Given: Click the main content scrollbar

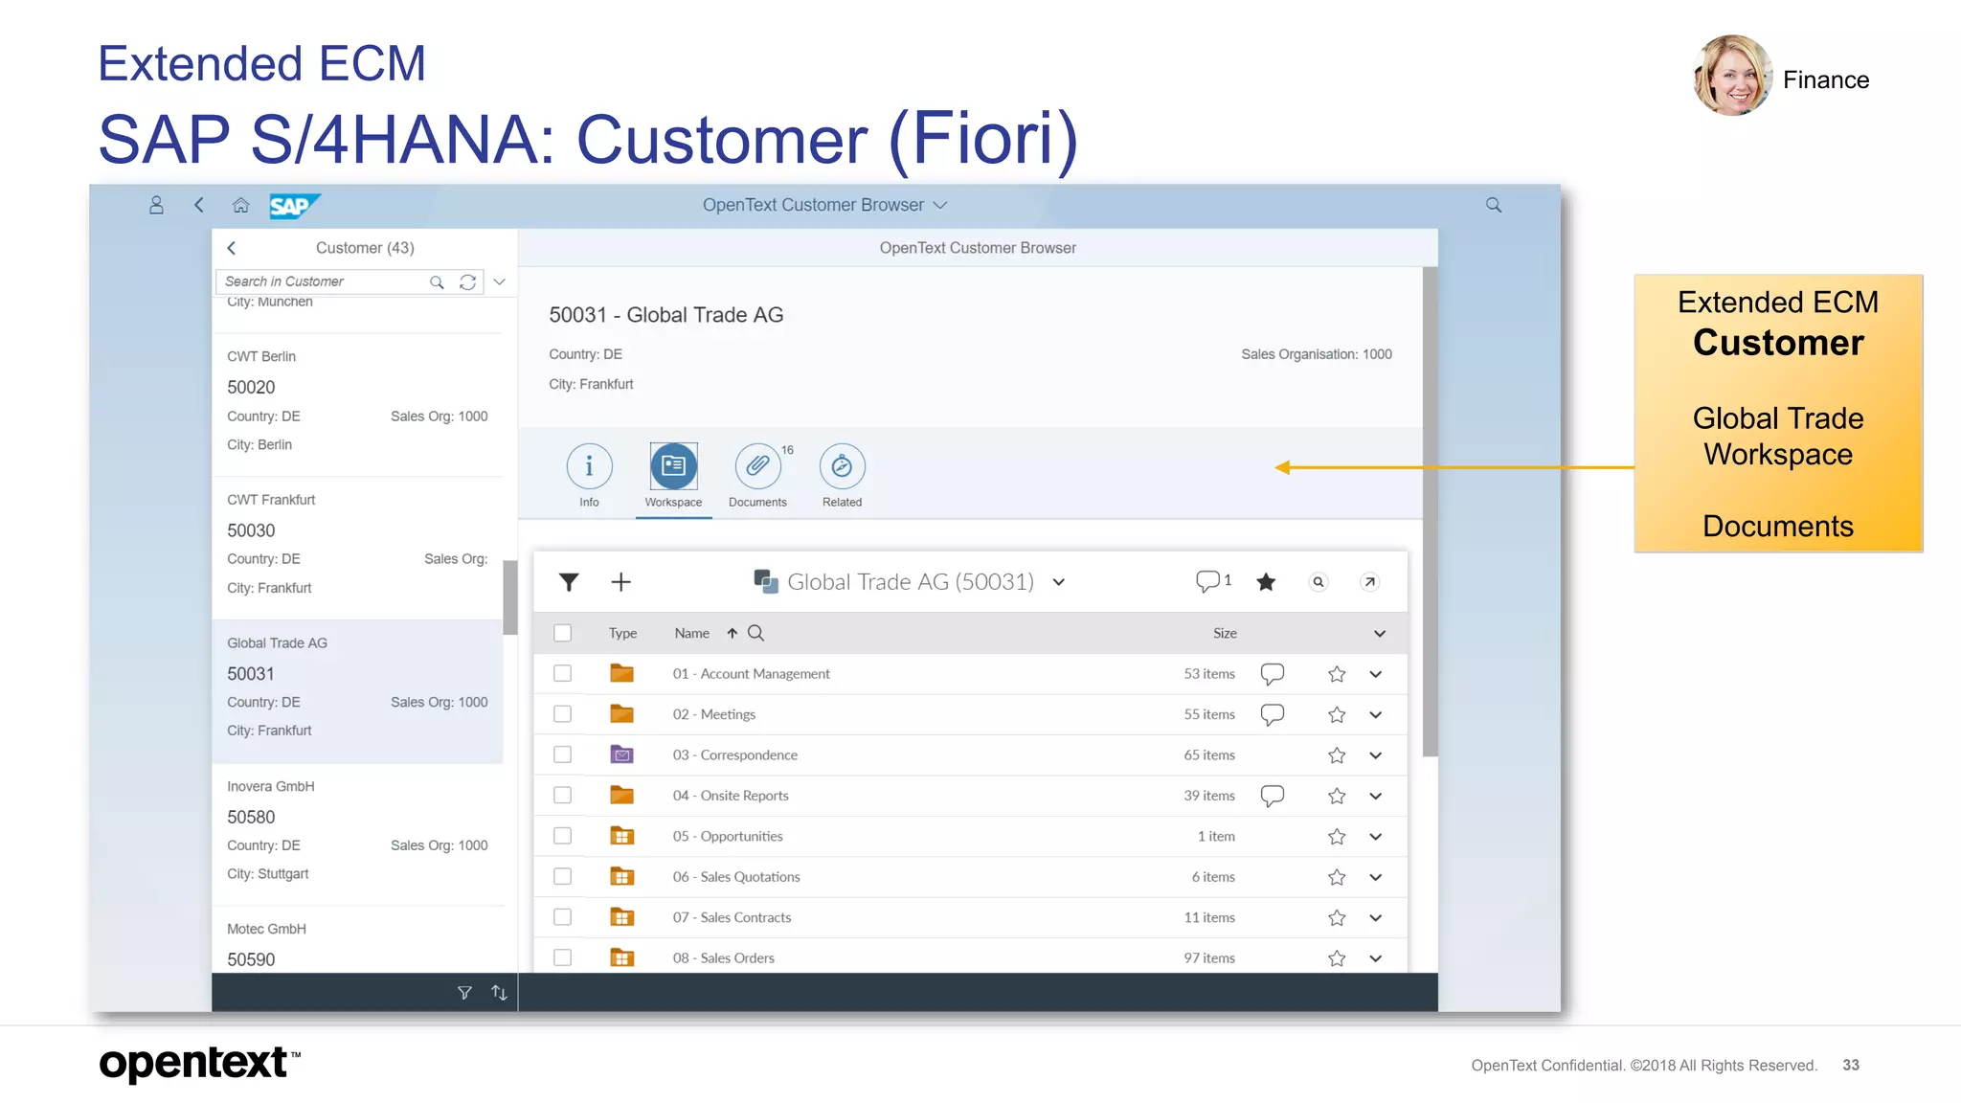Looking at the screenshot, I should [1431, 511].
